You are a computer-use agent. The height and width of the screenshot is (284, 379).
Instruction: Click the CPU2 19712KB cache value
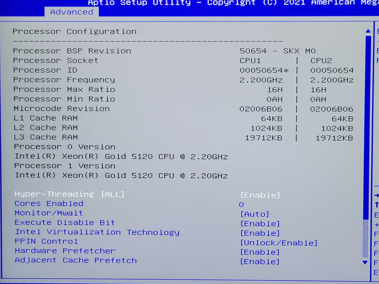[x=334, y=138]
